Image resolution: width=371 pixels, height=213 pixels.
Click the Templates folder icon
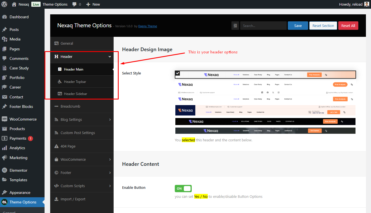click(x=5, y=180)
